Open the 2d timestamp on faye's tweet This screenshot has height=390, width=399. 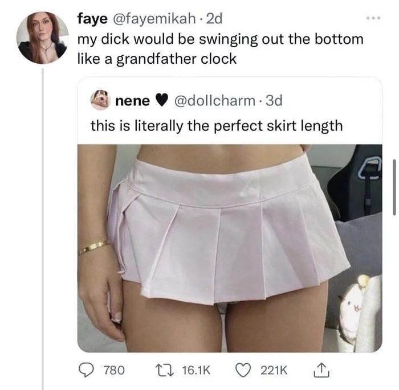click(x=214, y=18)
